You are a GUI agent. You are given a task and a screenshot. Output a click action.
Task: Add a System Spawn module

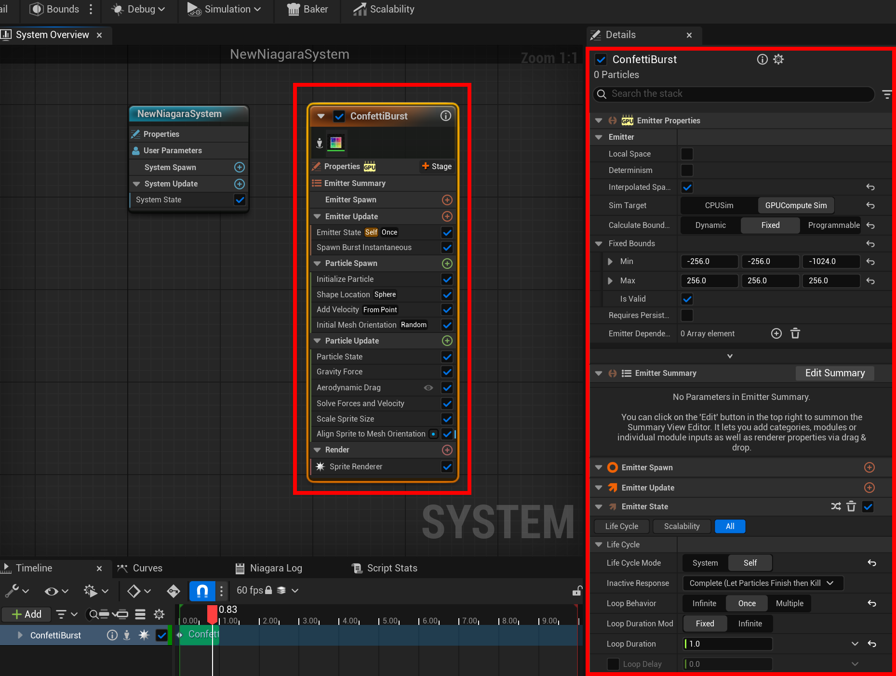coord(240,167)
